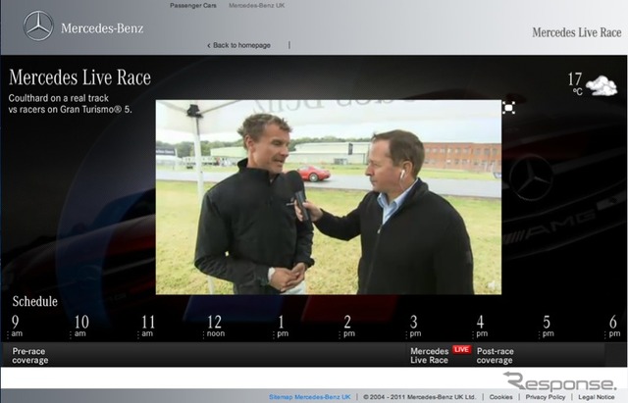Click the Mercedes-Benz star logo
Viewport: 628px width, 403px height.
[38, 26]
